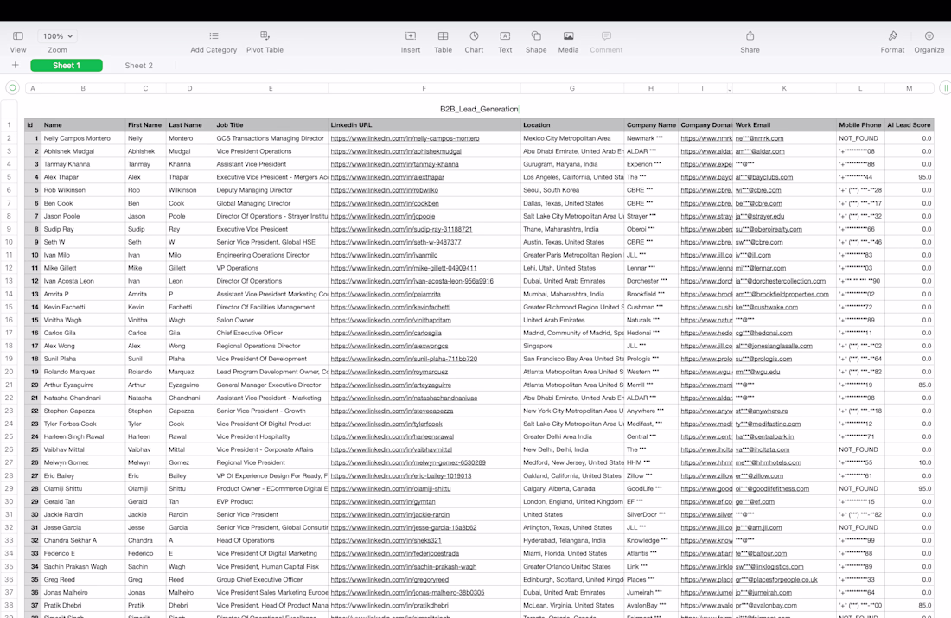Image resolution: width=951 pixels, height=618 pixels.
Task: Add a new sheet with plus button
Action: click(16, 65)
